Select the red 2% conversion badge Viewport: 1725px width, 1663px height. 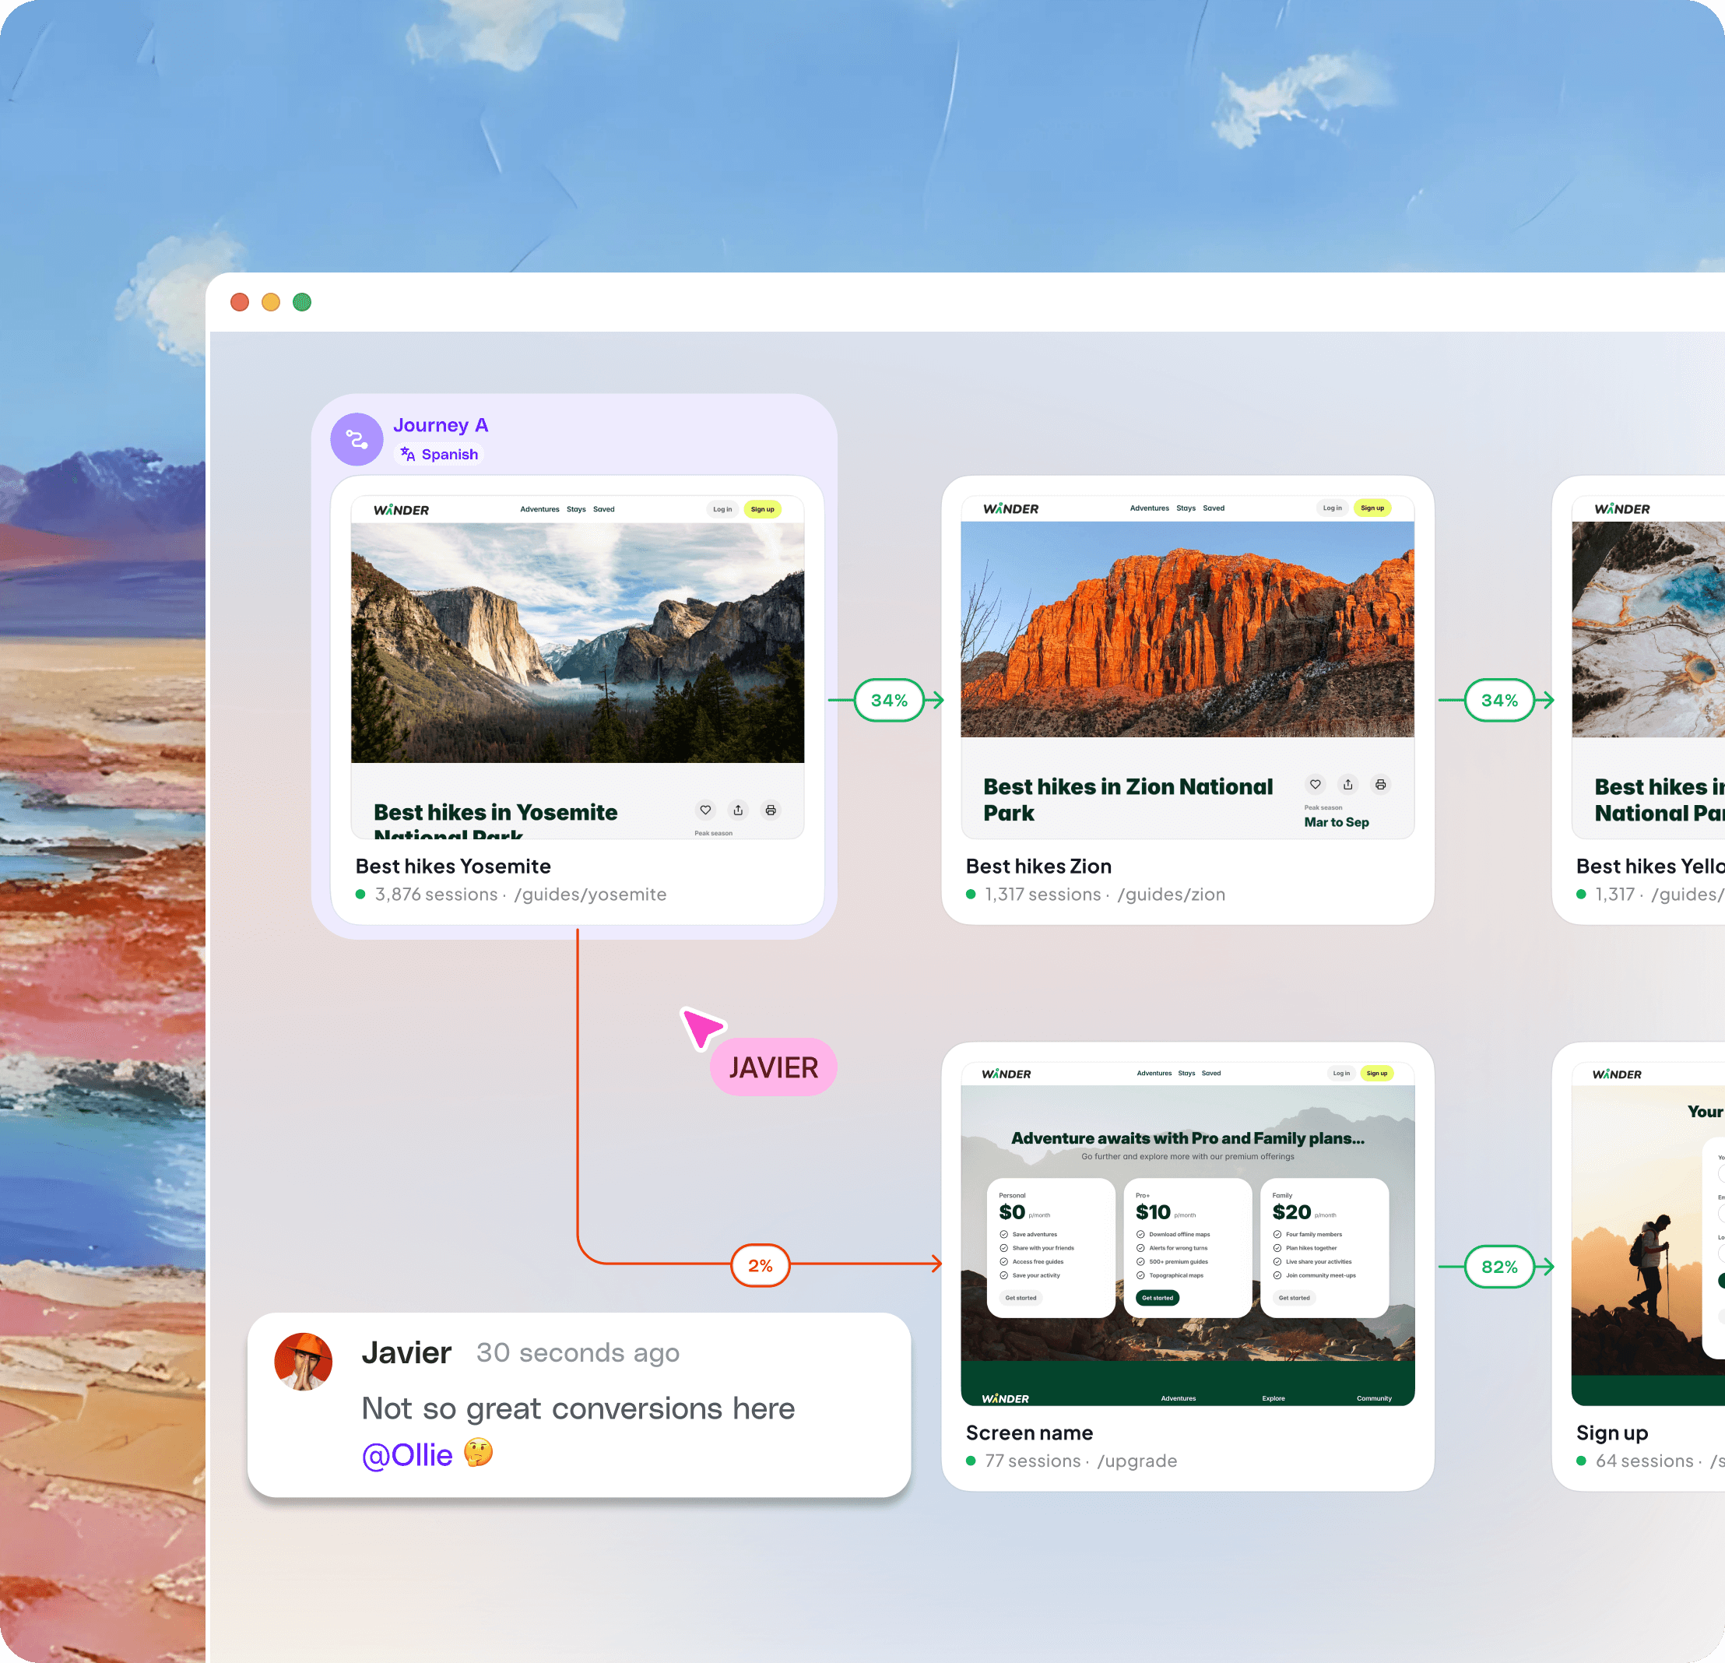point(761,1265)
